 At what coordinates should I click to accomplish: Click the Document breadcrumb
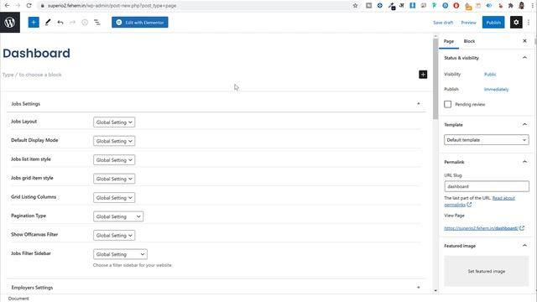pos(18,299)
